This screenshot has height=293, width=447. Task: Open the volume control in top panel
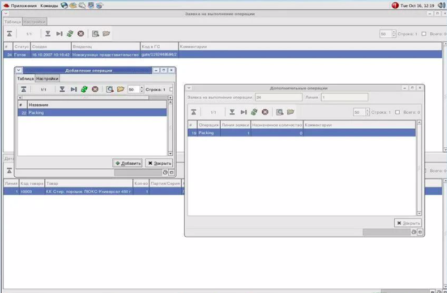point(441,5)
